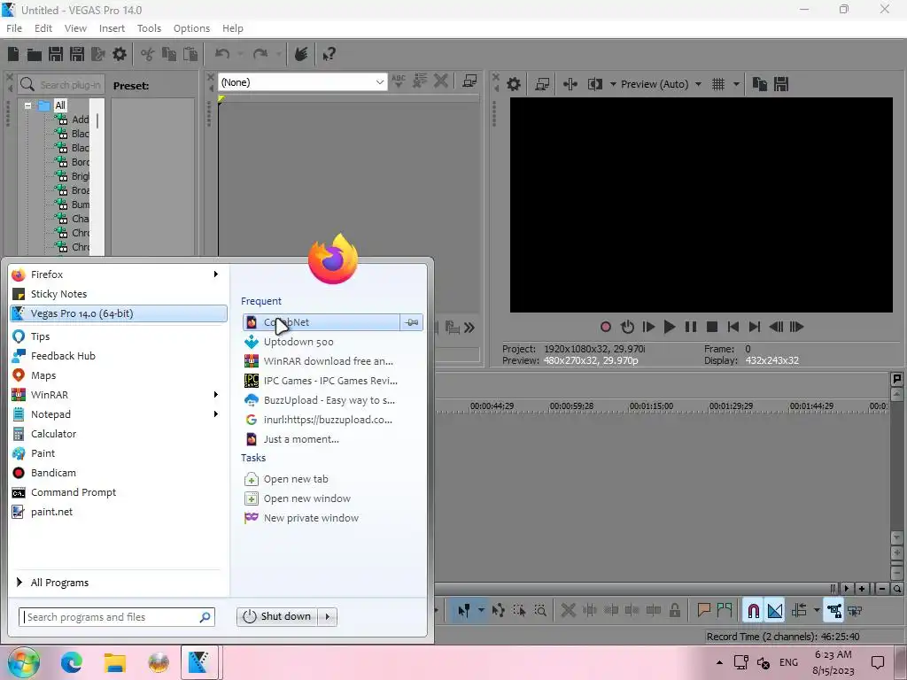The height and width of the screenshot is (680, 907).
Task: Cut selection with the scissors icon
Action: point(148,54)
